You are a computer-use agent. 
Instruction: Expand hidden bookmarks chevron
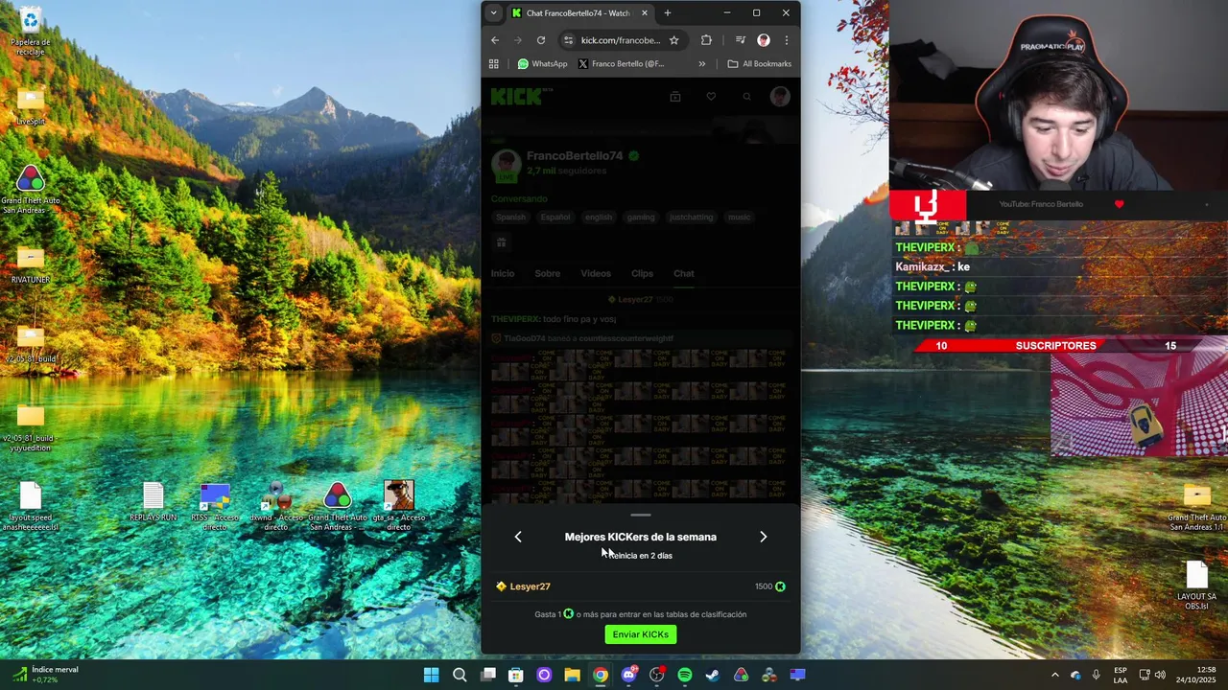pos(702,64)
